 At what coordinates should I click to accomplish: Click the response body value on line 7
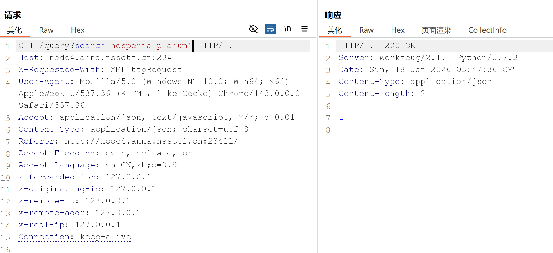click(x=341, y=117)
